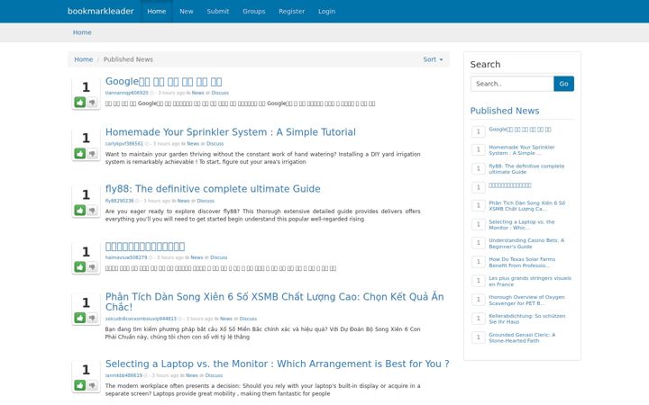Screen dimensions: 649x405
Task: Click the Published News sidebar heading
Action: 505,111
